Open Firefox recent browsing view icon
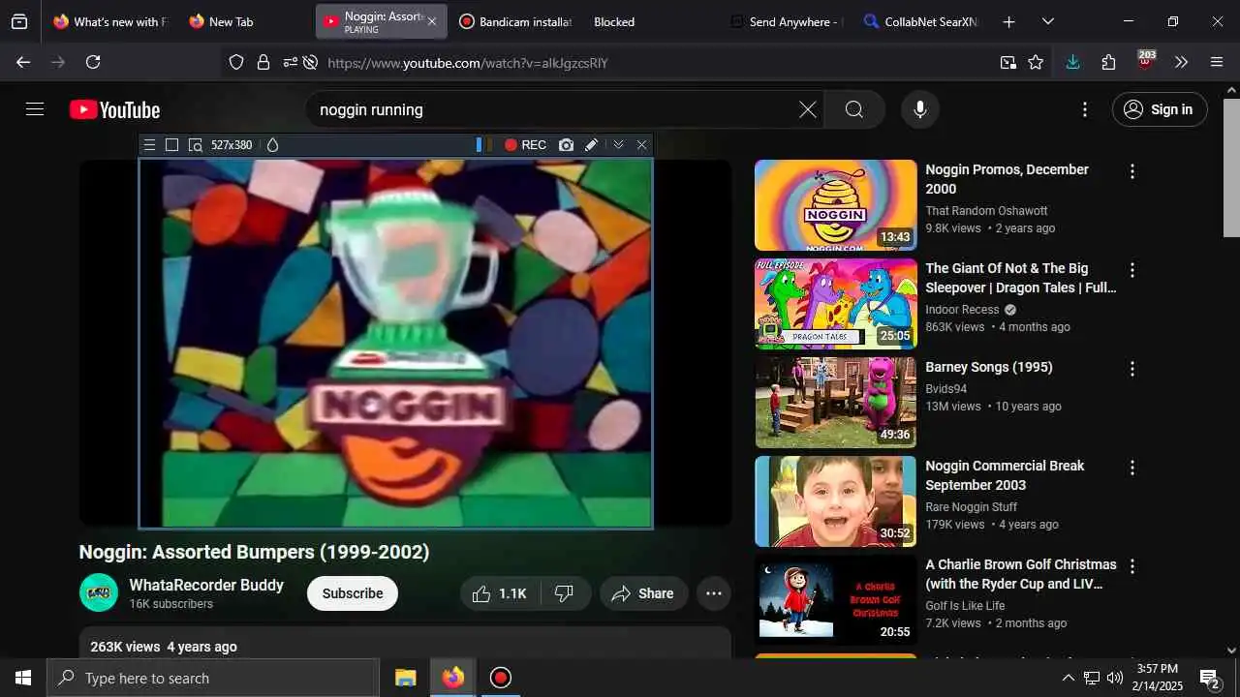 point(19,21)
